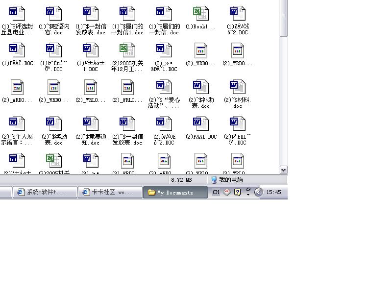This screenshot has width=392, height=294.
Task: Select the Word icon of (1)~$哑语内容.doc
Action: pyautogui.click(x=54, y=14)
